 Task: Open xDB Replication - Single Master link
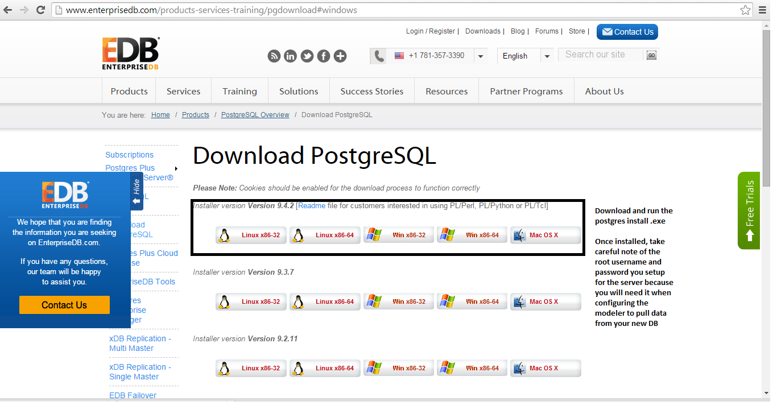140,371
